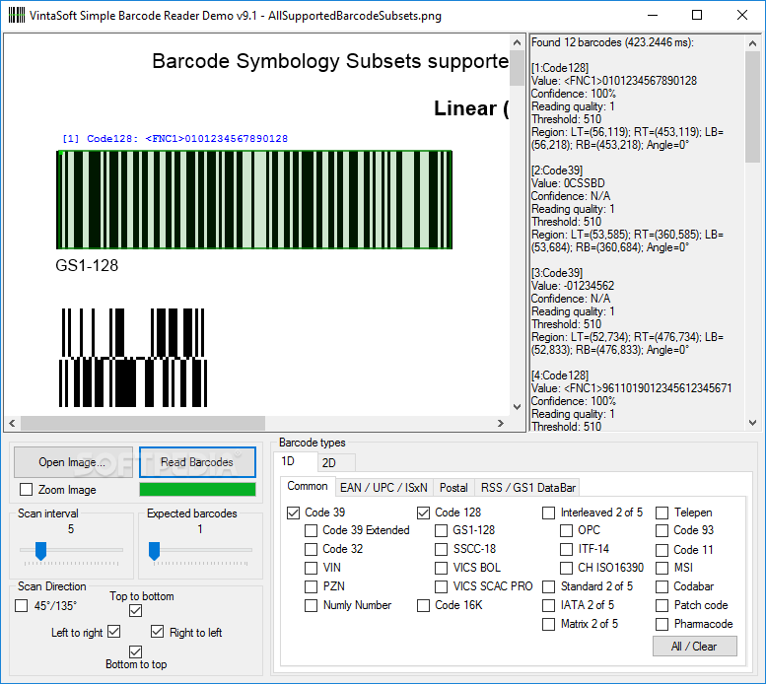Viewport: 766px width, 684px height.
Task: Check the Standard 2 of 5 option
Action: point(548,586)
